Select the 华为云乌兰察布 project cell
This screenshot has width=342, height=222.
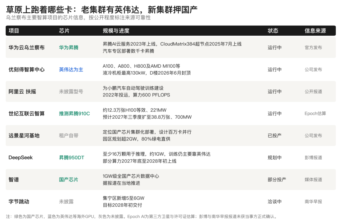coord(27,47)
